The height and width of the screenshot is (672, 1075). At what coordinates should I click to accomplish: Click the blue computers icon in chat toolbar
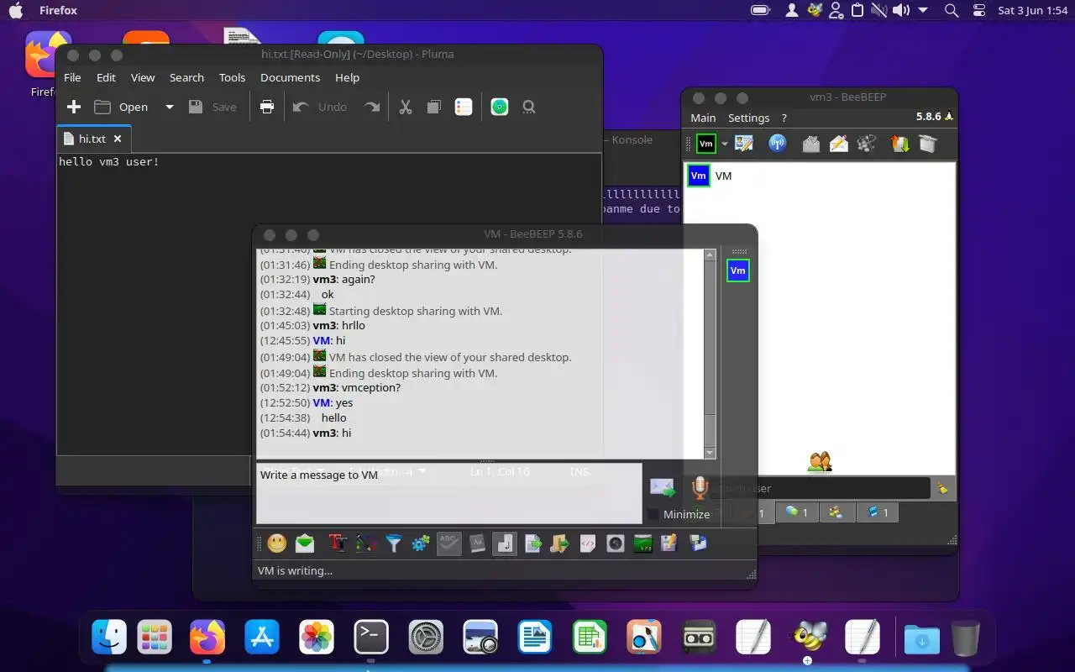pos(698,543)
